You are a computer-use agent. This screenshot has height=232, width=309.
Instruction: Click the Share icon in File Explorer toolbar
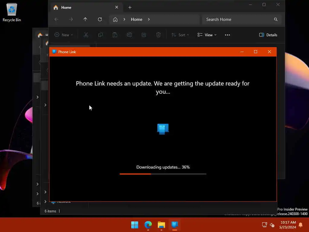[x=144, y=35]
